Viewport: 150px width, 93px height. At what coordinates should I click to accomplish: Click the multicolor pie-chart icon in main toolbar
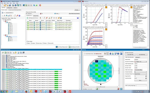pyautogui.click(x=40, y=5)
